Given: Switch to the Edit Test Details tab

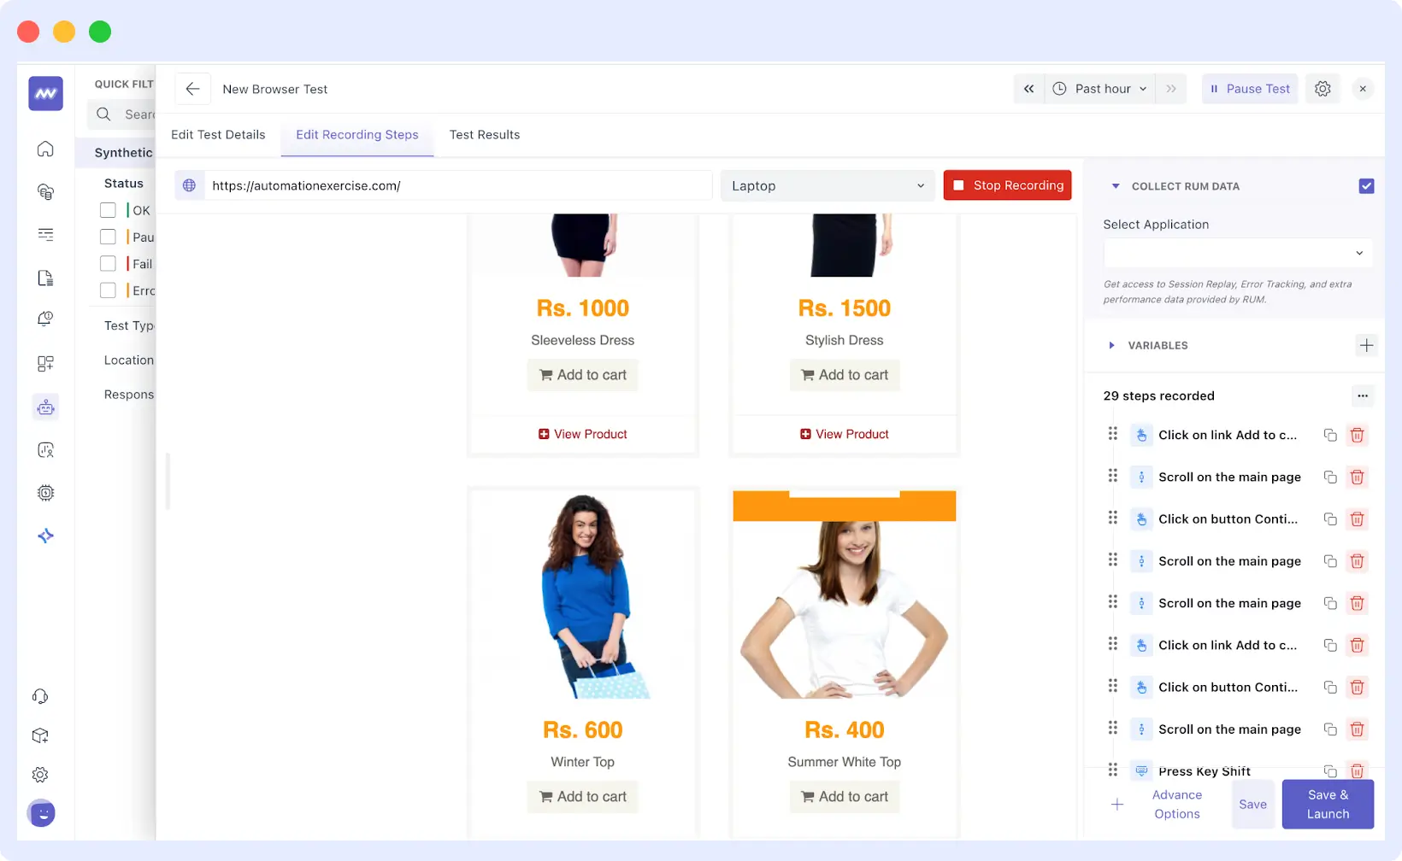Looking at the screenshot, I should (x=218, y=134).
